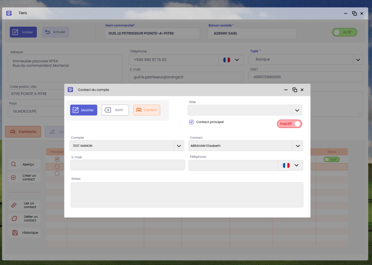
Task: Toggle the green Actif switch in header
Action: [x=345, y=32]
